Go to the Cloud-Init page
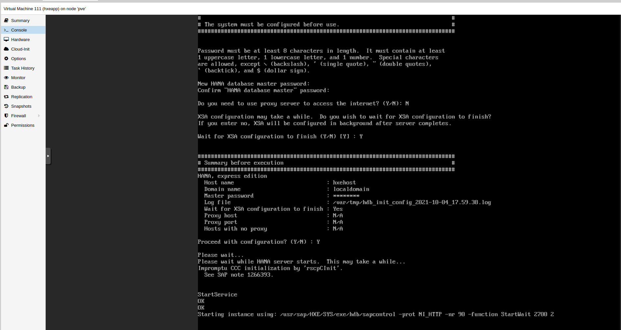Image resolution: width=621 pixels, height=330 pixels. (x=23, y=49)
